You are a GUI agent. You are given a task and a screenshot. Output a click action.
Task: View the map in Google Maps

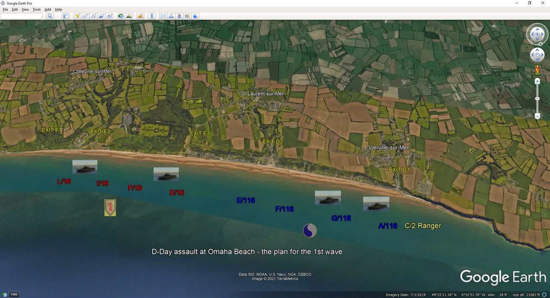click(x=187, y=16)
